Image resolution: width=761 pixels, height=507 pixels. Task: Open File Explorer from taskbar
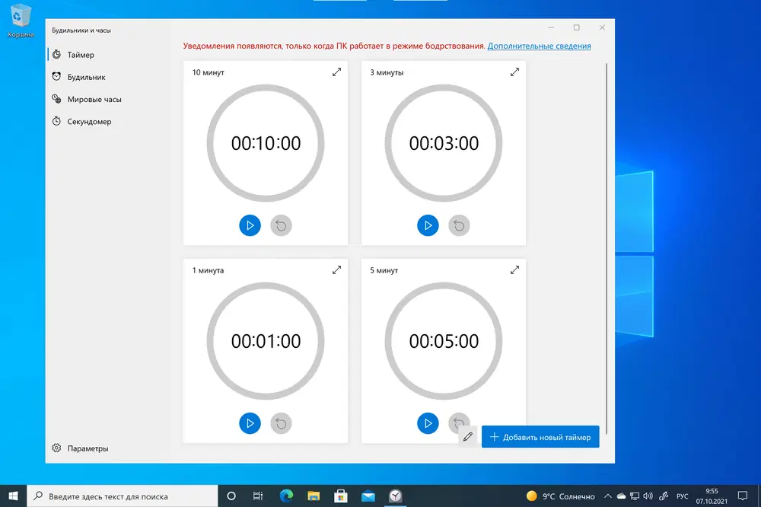click(314, 496)
